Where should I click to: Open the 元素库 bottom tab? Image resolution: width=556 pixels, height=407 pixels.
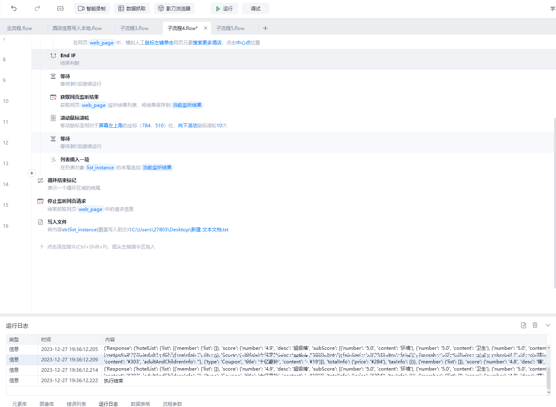pyautogui.click(x=20, y=404)
